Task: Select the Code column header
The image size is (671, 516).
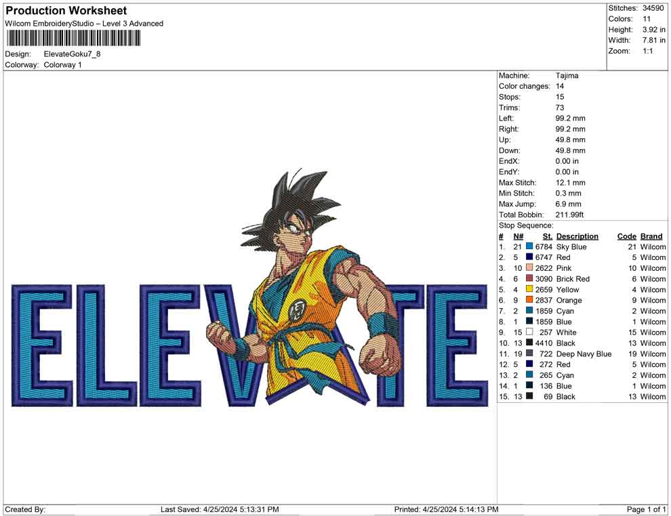Action: (627, 236)
